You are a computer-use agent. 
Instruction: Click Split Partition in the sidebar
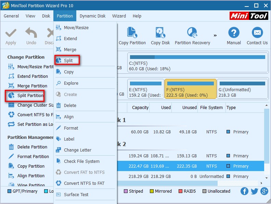25,95
